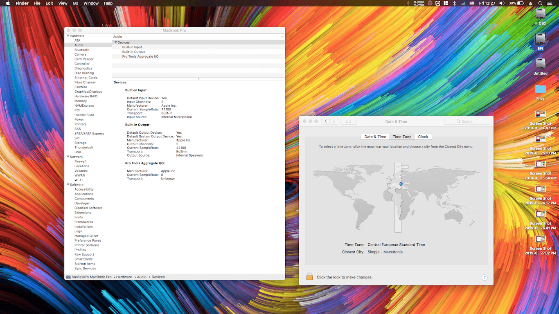Collapse the Software section in the sidebar
Screen dimensions: 559x314
(x=67, y=184)
